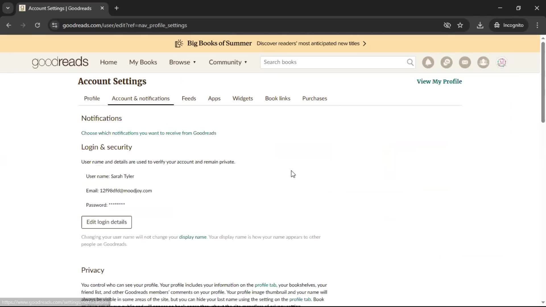Click the page vertical scrollbar thumb

coord(543,82)
